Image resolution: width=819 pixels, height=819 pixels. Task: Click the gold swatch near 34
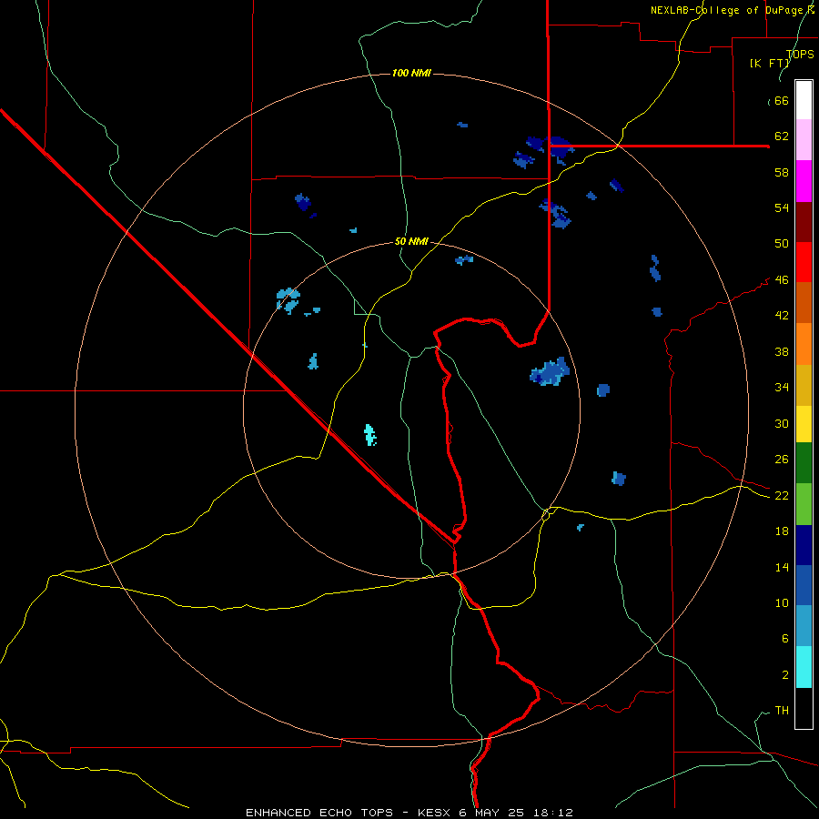pos(804,385)
